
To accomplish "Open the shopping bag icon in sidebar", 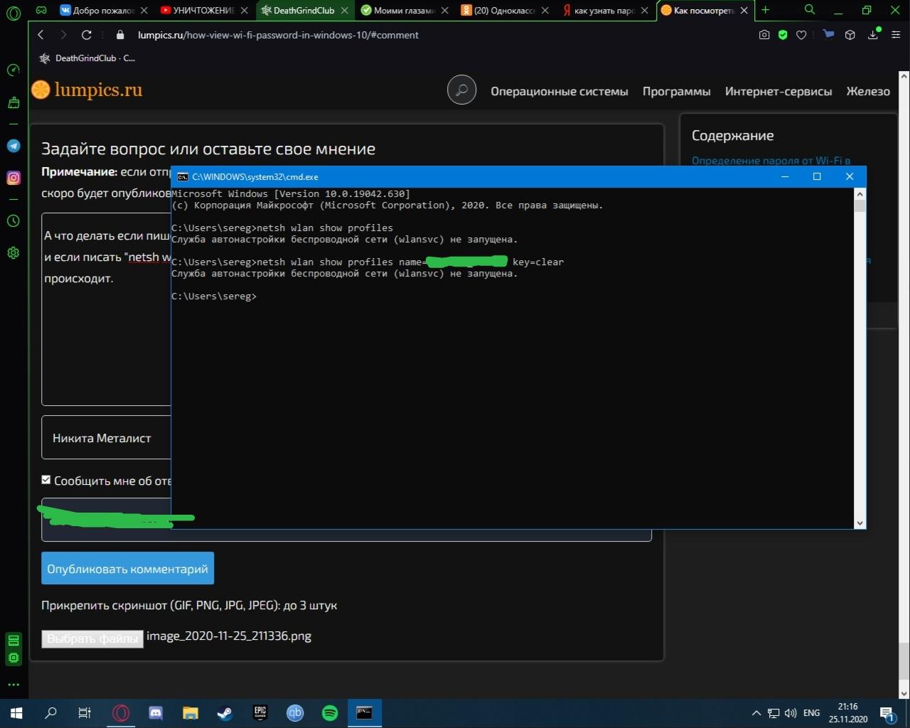I will tap(13, 103).
